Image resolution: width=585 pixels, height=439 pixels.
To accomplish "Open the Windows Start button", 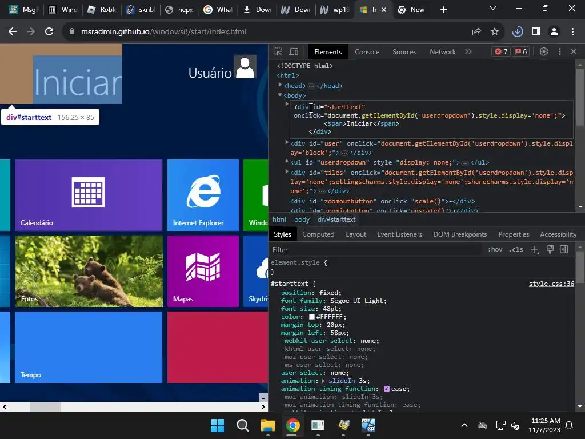I will point(217,425).
